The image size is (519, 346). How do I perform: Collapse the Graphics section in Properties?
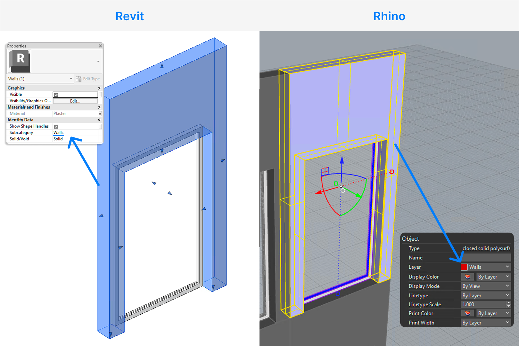coord(99,88)
